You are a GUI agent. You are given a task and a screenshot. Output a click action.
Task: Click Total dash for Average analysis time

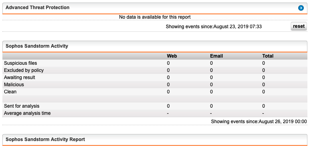pyautogui.click(x=263, y=113)
